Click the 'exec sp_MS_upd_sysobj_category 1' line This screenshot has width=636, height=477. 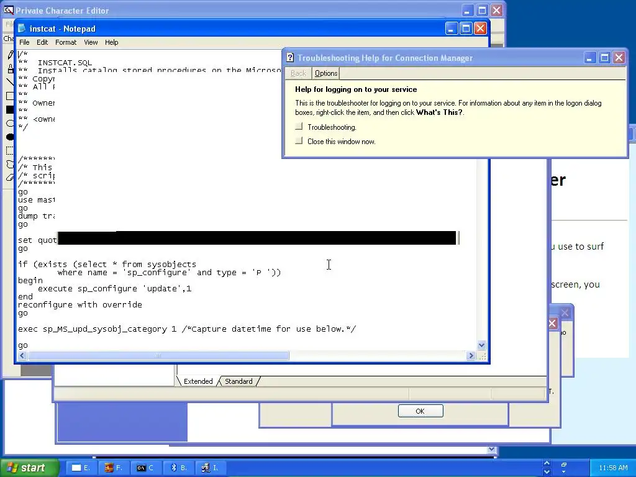tap(187, 329)
